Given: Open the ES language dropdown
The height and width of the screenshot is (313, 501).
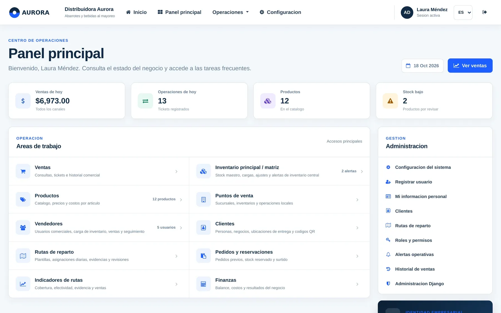Looking at the screenshot, I should tap(463, 13).
